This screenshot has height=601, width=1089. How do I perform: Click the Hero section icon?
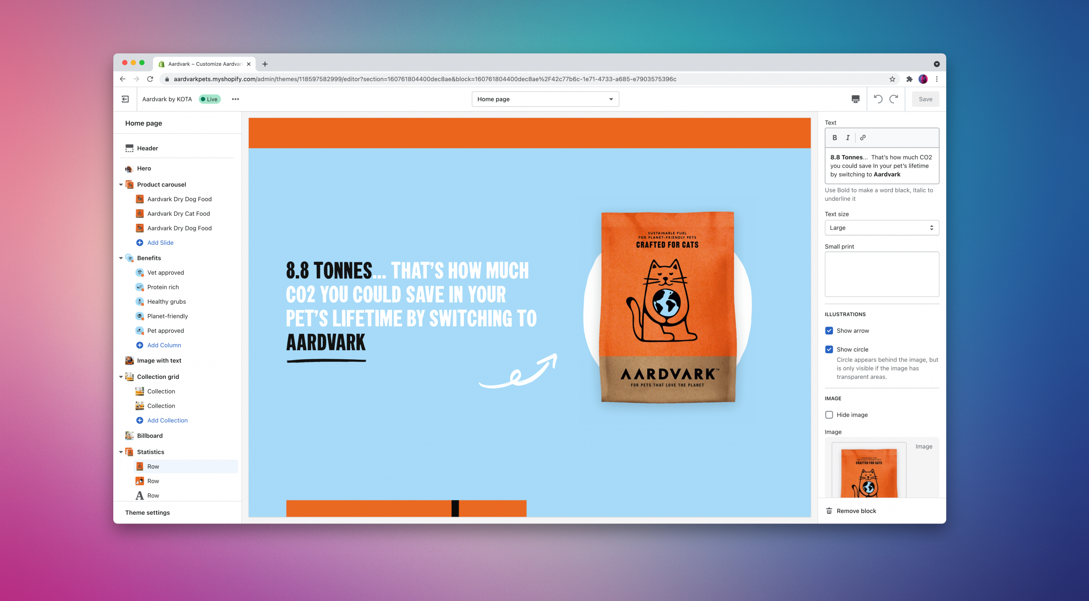[x=129, y=169]
